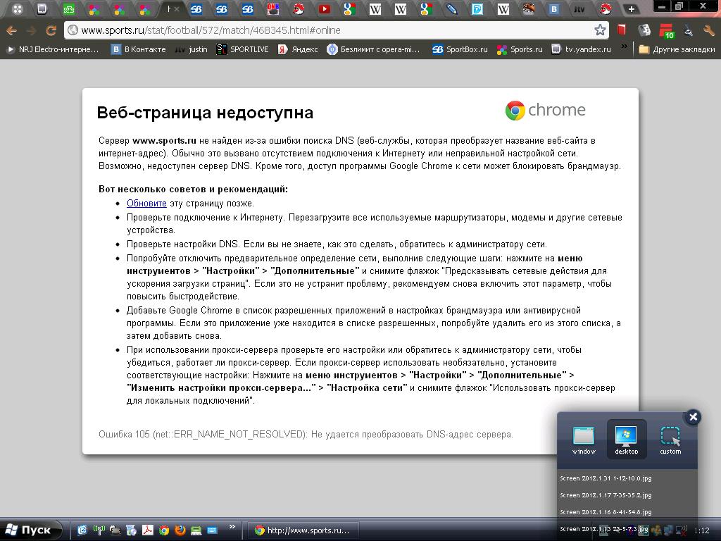Click the red book extension icon

coord(621,30)
